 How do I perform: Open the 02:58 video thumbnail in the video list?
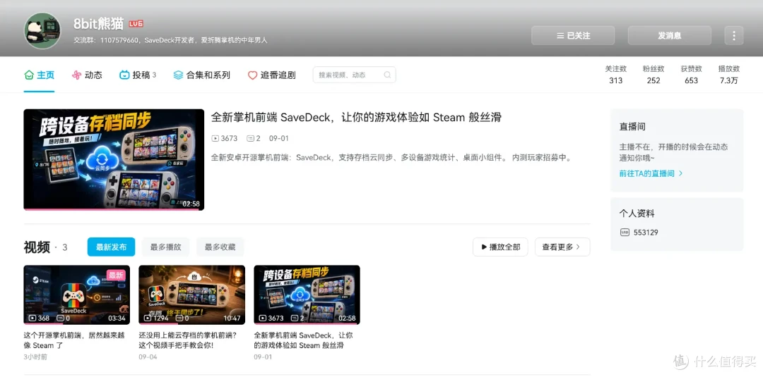point(307,295)
